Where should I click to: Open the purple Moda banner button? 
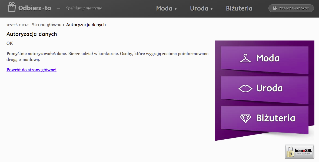(265, 60)
